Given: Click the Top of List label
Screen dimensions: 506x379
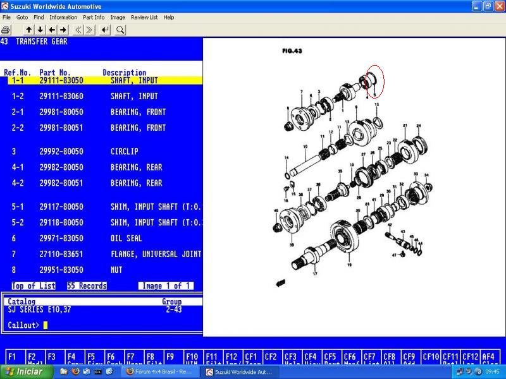Looking at the screenshot, I should [x=34, y=286].
